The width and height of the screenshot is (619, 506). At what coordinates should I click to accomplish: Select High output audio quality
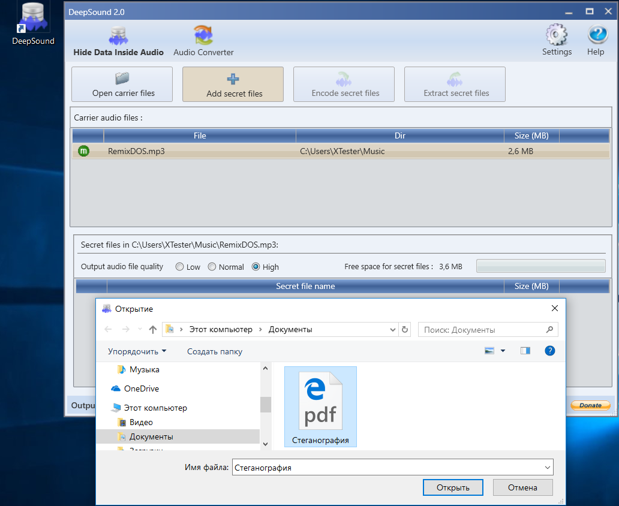pyautogui.click(x=256, y=267)
